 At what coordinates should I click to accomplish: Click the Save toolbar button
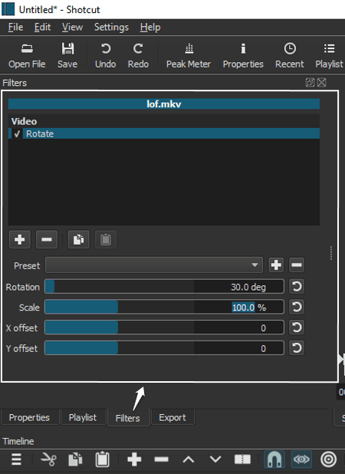(x=67, y=56)
